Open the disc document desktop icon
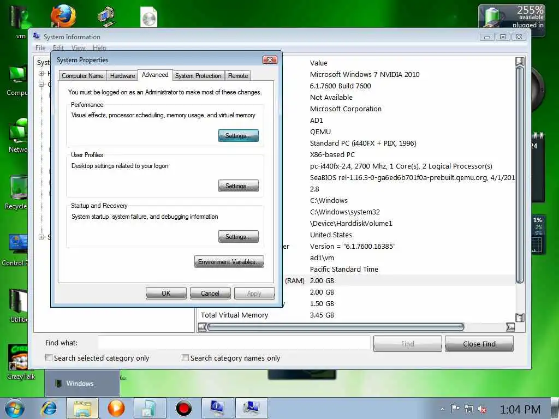Image resolution: width=559 pixels, height=419 pixels. pos(148,17)
